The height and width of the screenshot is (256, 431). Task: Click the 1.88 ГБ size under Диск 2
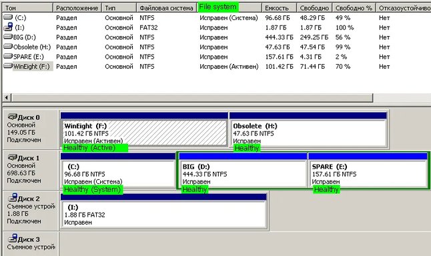click(17, 214)
